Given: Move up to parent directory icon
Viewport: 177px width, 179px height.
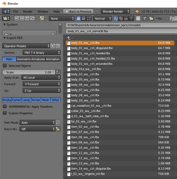Looking at the screenshot, I should tap(27, 18).
